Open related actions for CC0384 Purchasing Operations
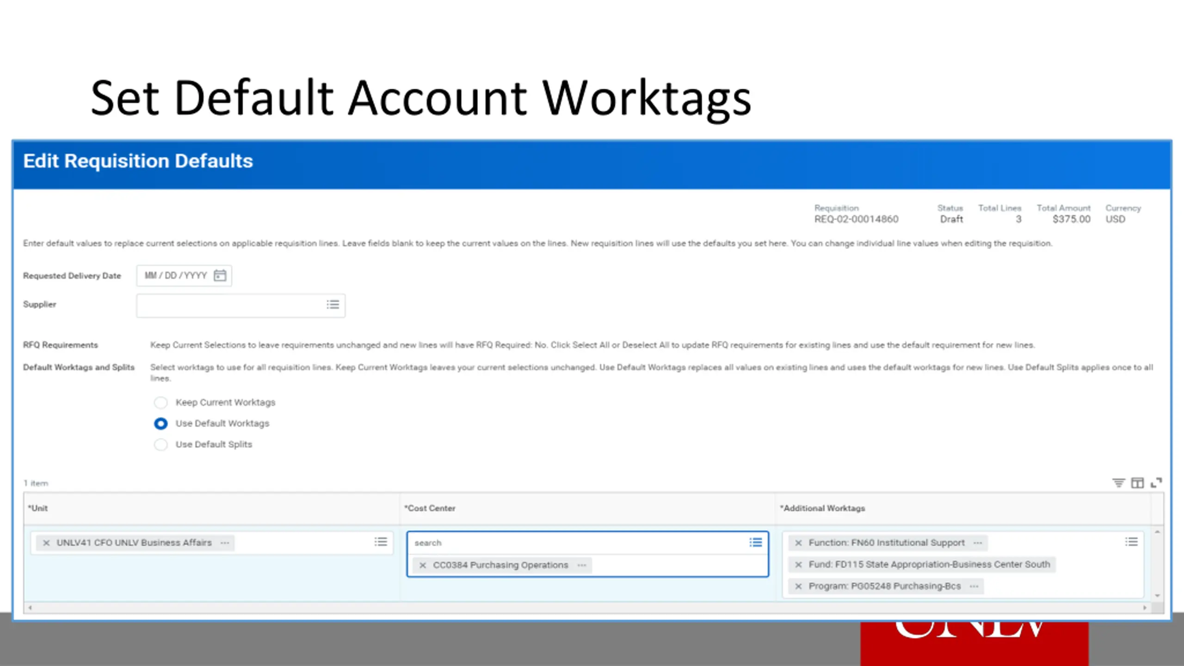 pyautogui.click(x=582, y=565)
